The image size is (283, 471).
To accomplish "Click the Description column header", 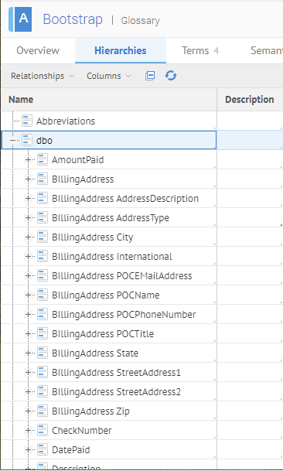I will (250, 100).
